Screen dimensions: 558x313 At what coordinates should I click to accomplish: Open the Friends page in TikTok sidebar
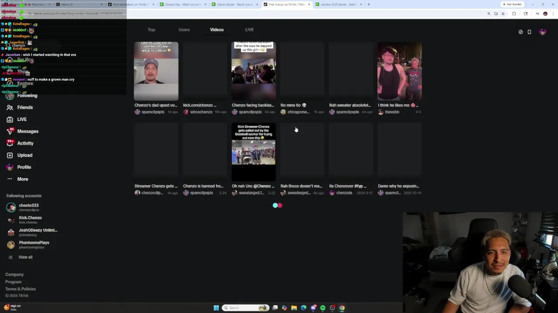(20, 107)
